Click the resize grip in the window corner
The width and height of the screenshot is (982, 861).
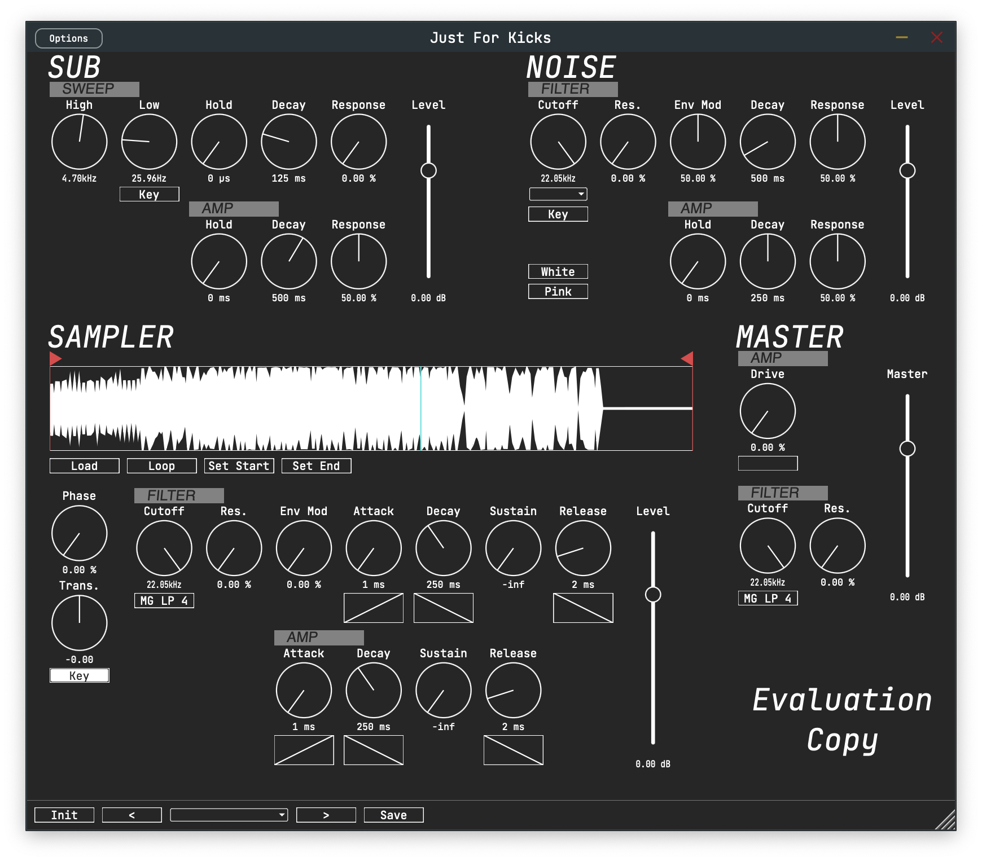pos(946,821)
